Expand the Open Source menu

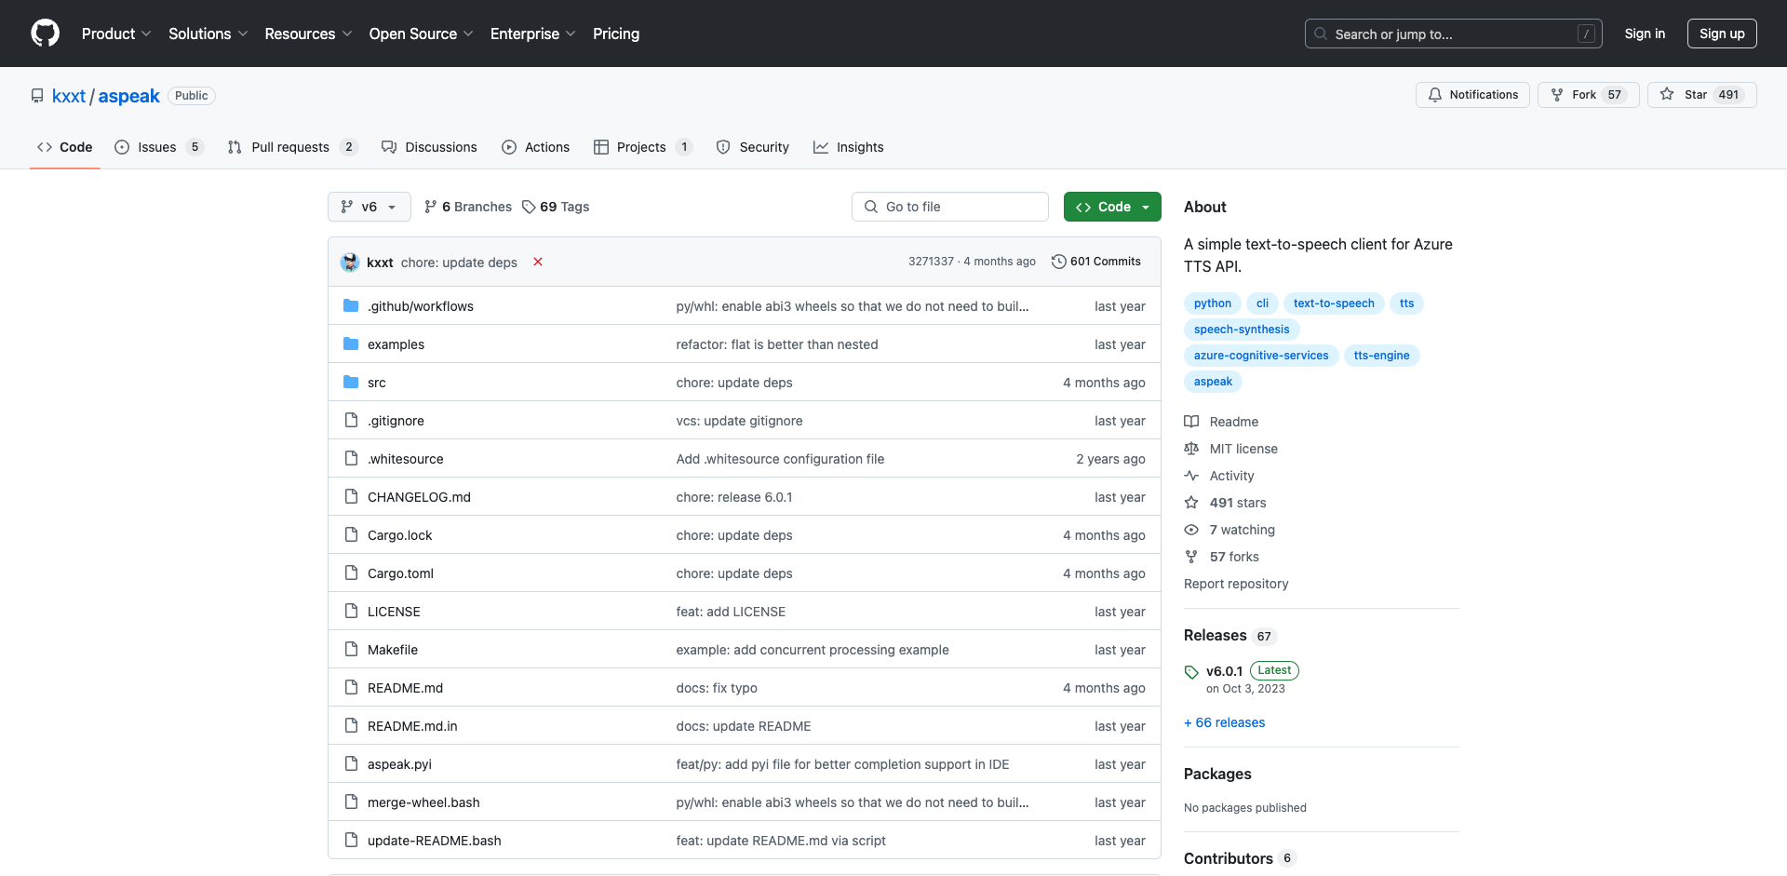pyautogui.click(x=421, y=34)
